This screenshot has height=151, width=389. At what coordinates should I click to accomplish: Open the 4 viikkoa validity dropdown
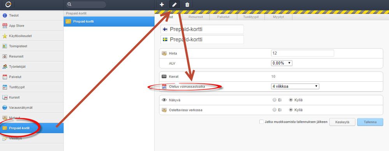(295, 86)
